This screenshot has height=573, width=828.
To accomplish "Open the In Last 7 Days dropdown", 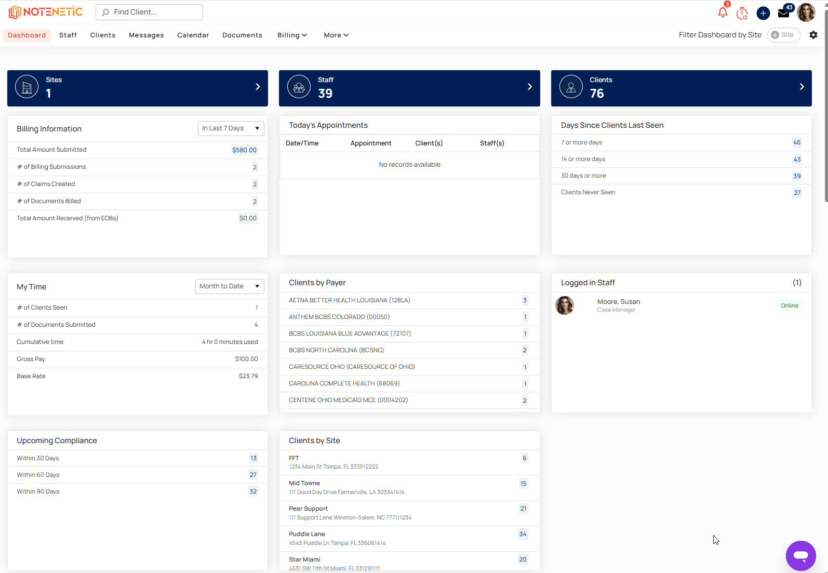I will pos(231,128).
